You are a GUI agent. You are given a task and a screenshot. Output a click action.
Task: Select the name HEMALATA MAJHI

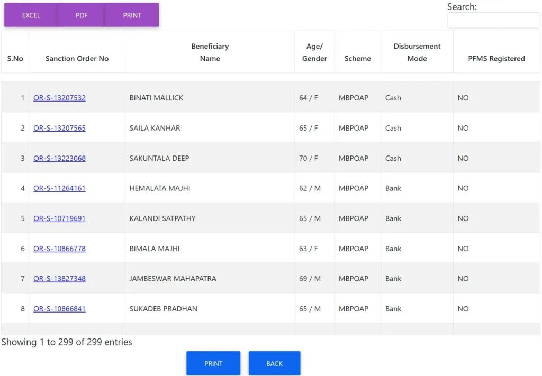[160, 188]
